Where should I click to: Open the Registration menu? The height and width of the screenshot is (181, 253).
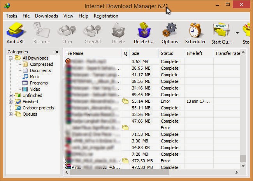coord(106,16)
